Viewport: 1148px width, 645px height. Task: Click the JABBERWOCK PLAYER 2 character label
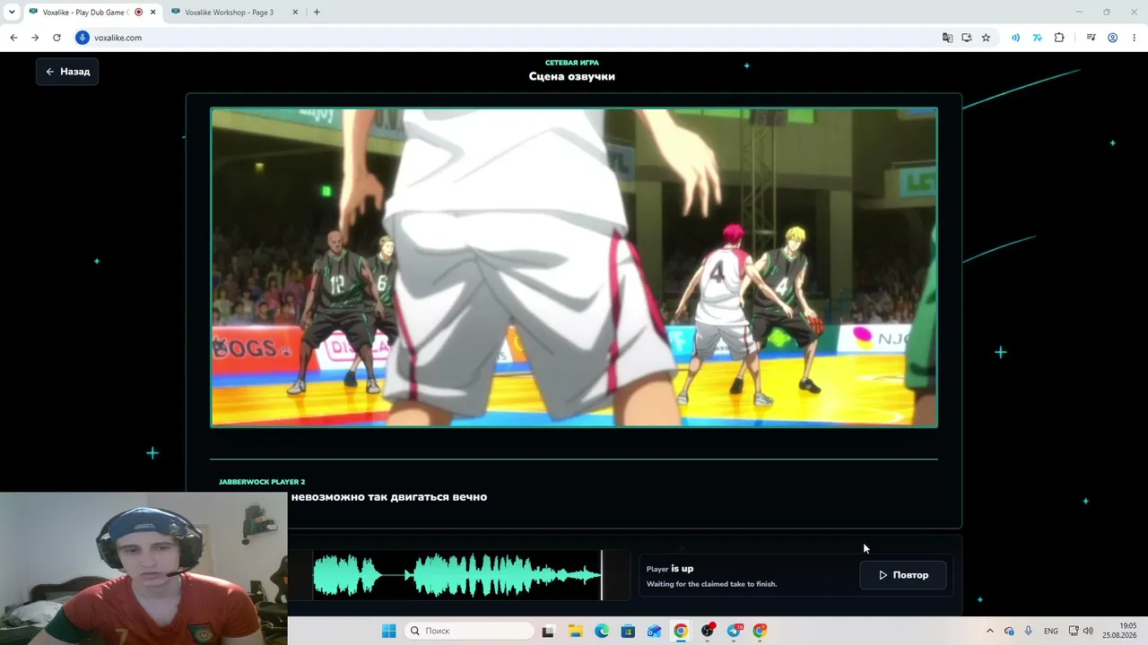coord(262,482)
